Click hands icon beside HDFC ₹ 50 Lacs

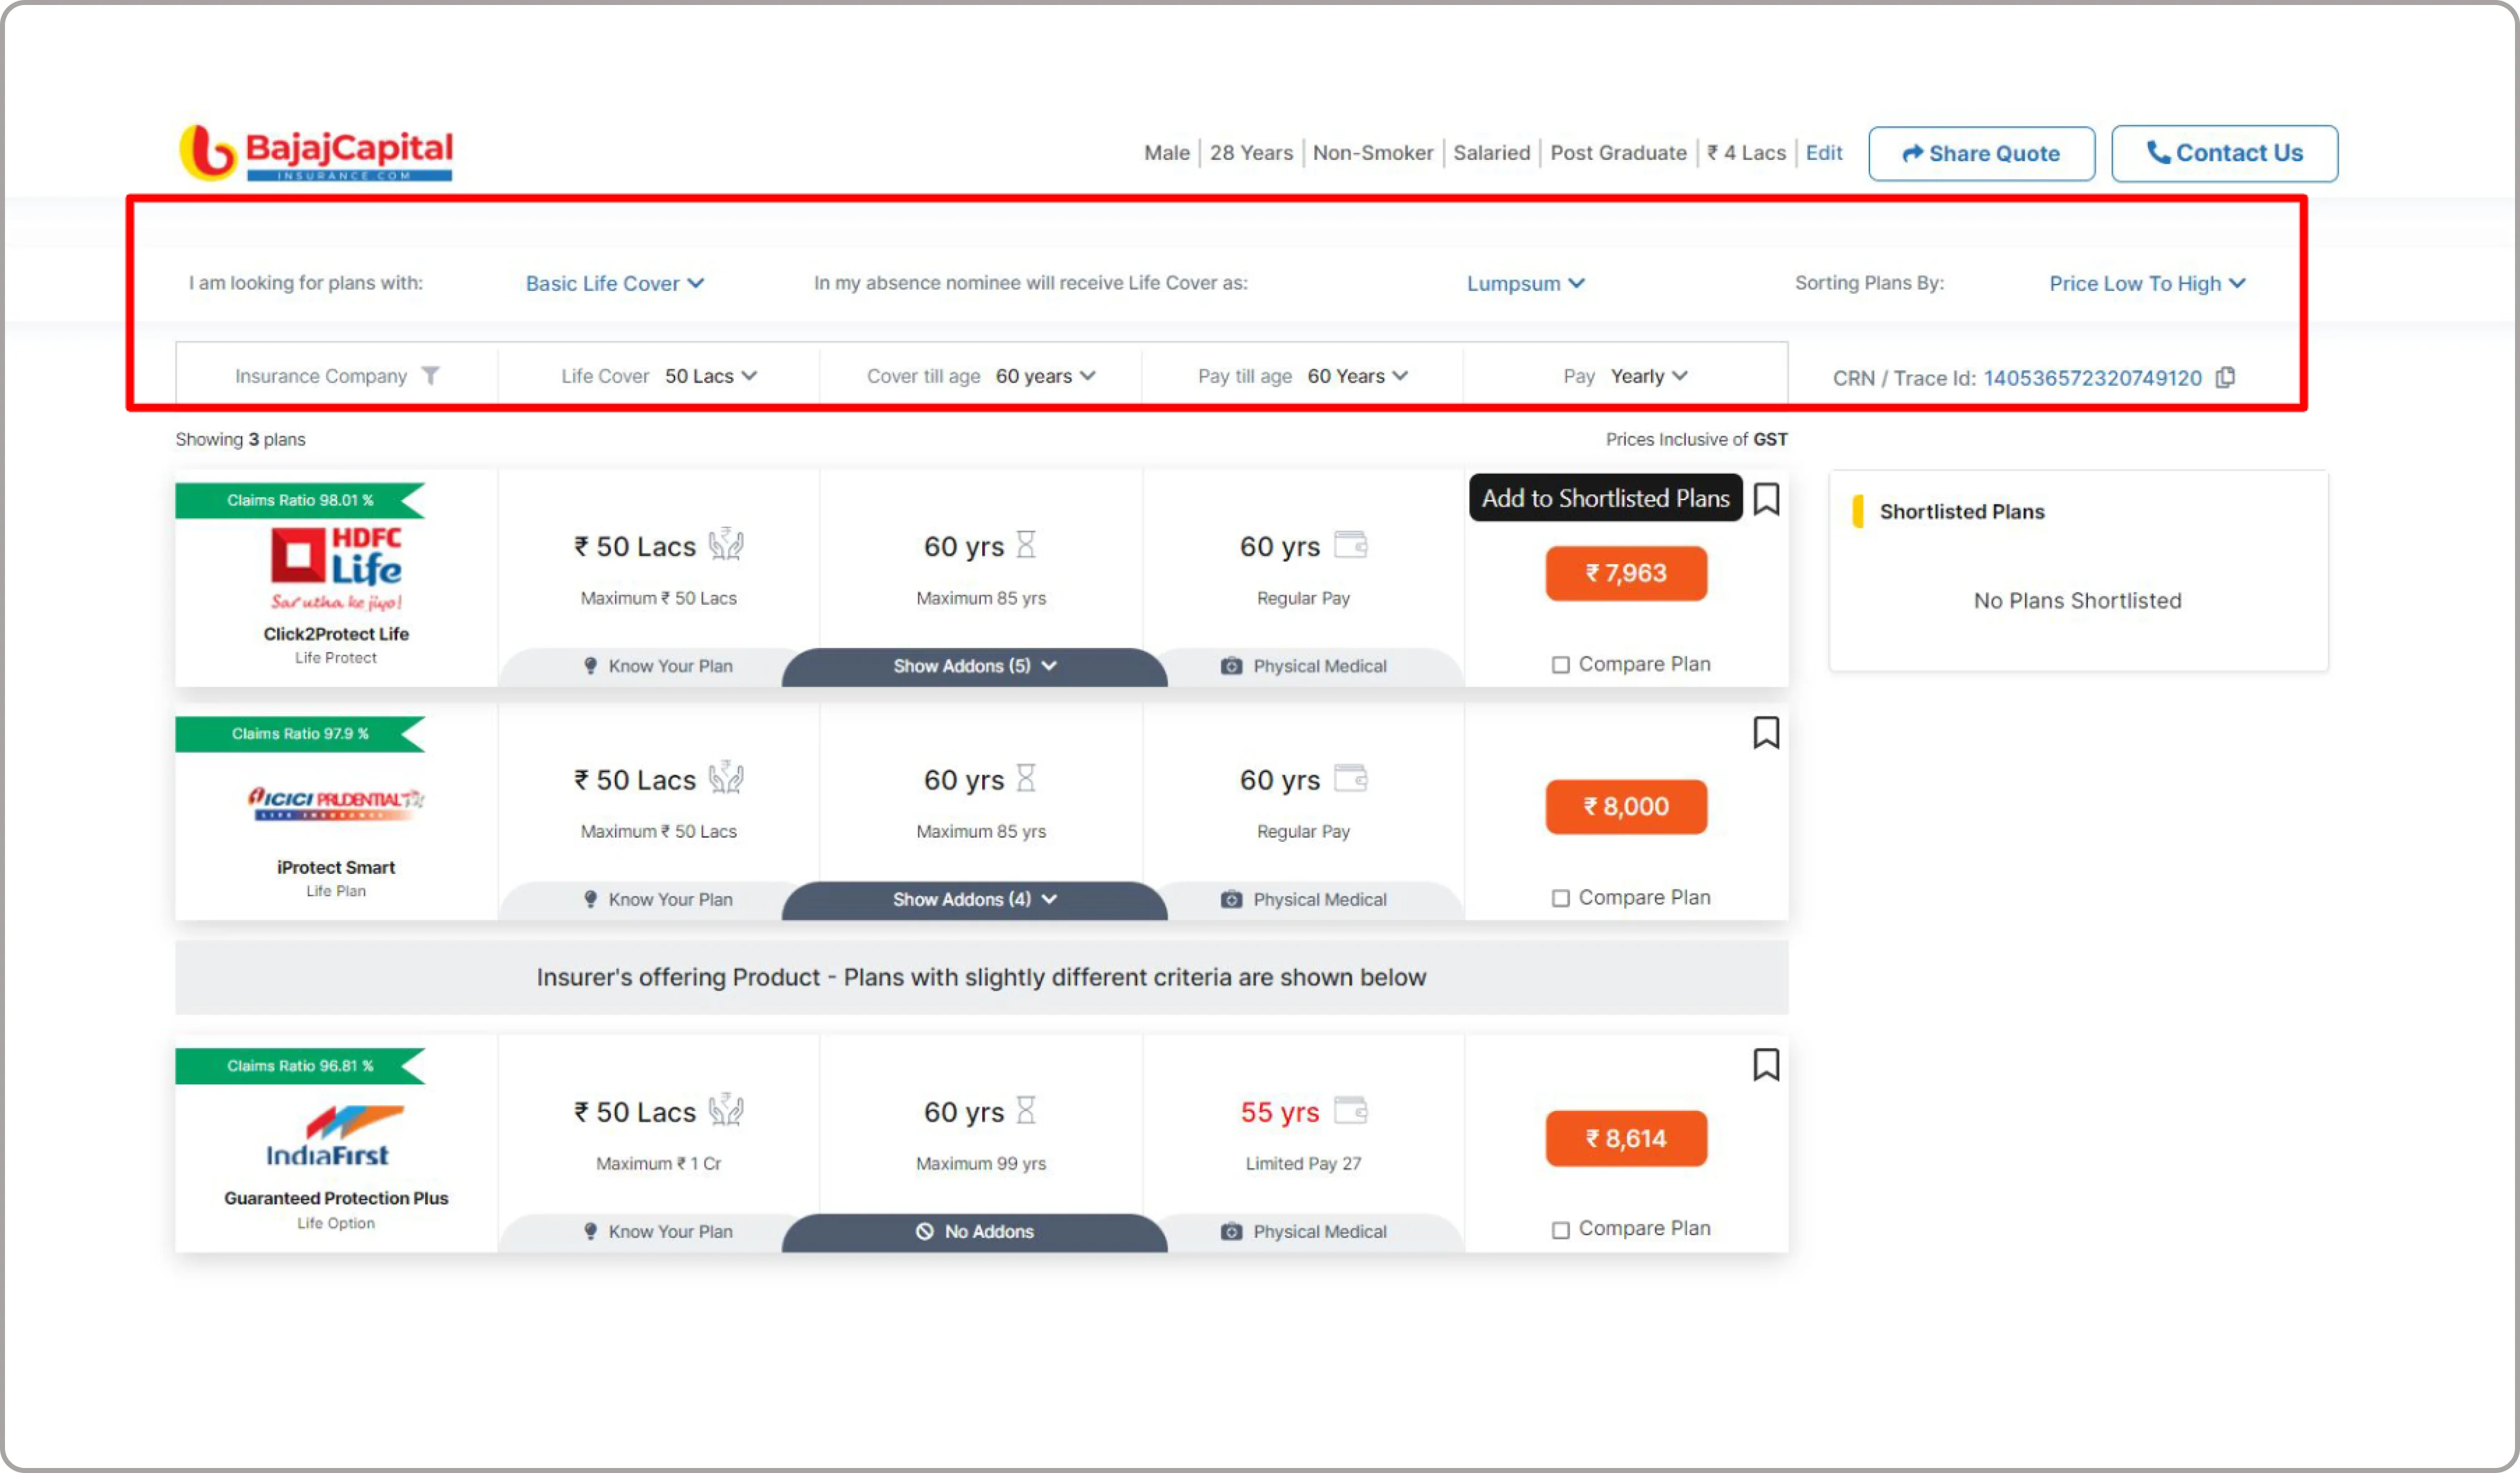tap(726, 545)
